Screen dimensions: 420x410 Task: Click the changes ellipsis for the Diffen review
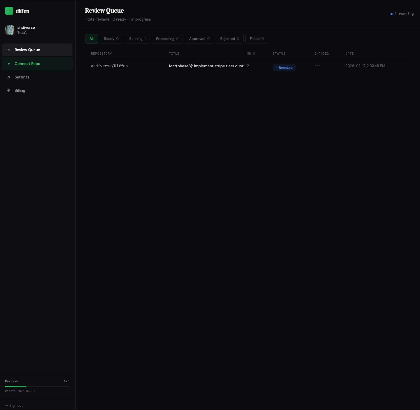point(318,66)
